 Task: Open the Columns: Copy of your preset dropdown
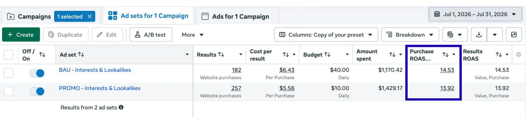click(x=326, y=35)
